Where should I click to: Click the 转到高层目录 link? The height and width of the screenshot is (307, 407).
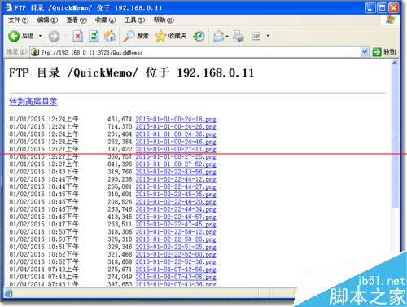(x=33, y=102)
